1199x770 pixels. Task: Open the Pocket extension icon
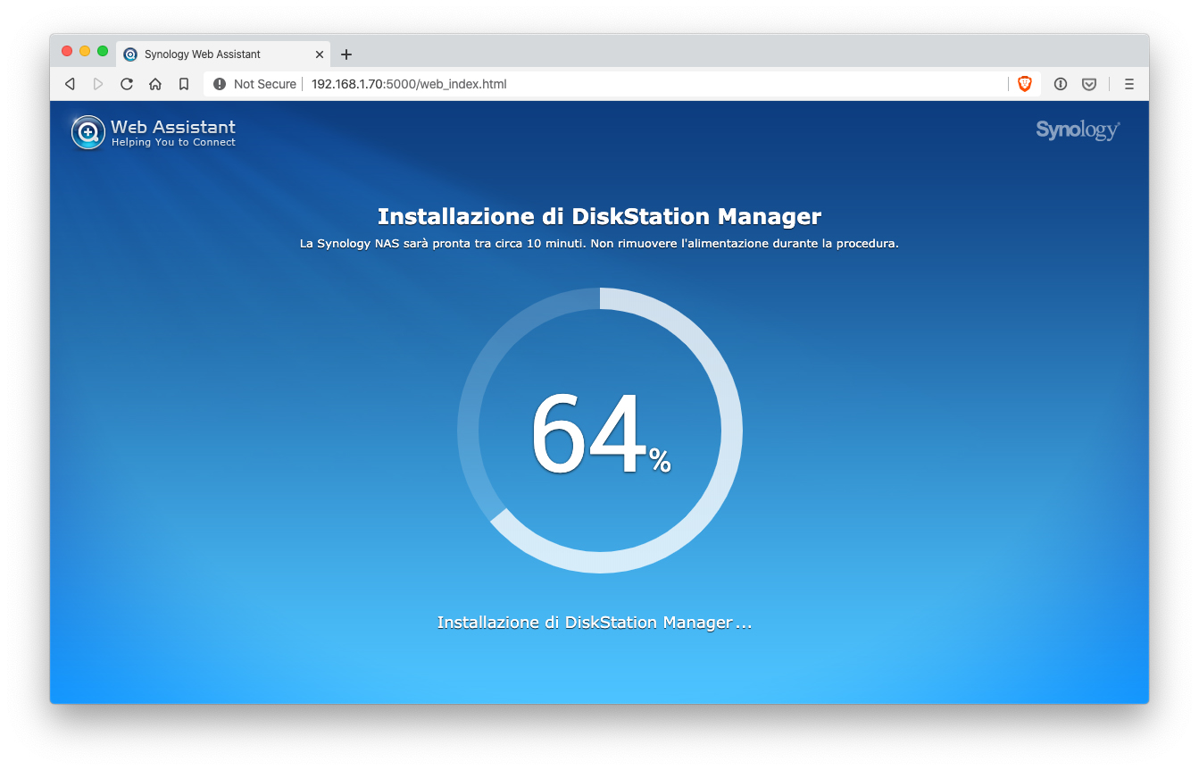pos(1089,84)
